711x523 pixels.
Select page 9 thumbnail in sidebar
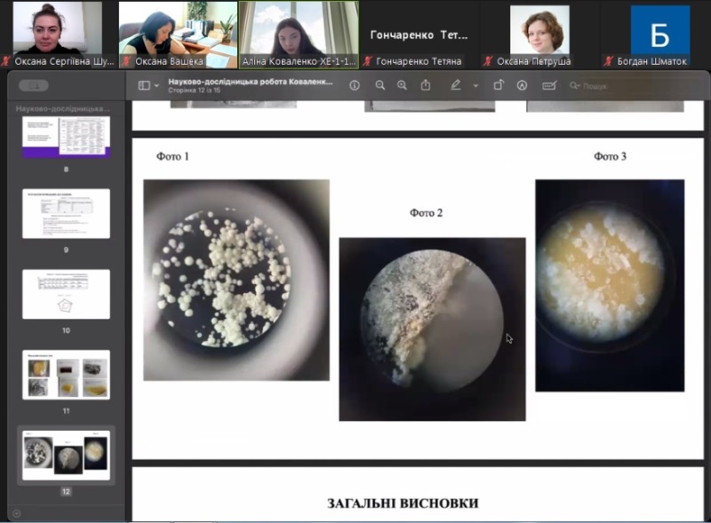[x=66, y=213]
